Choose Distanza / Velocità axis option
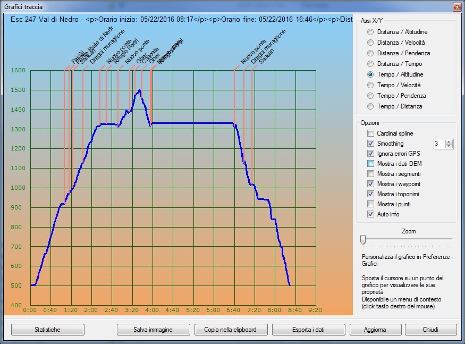 (370, 43)
